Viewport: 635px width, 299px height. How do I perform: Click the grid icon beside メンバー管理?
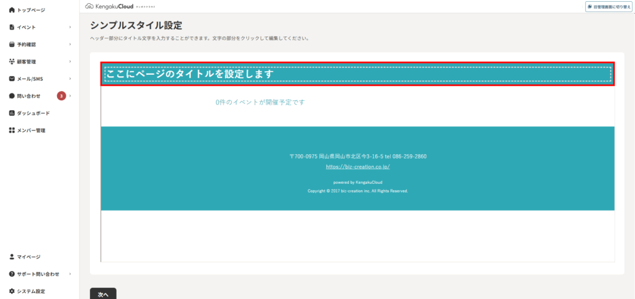click(12, 131)
